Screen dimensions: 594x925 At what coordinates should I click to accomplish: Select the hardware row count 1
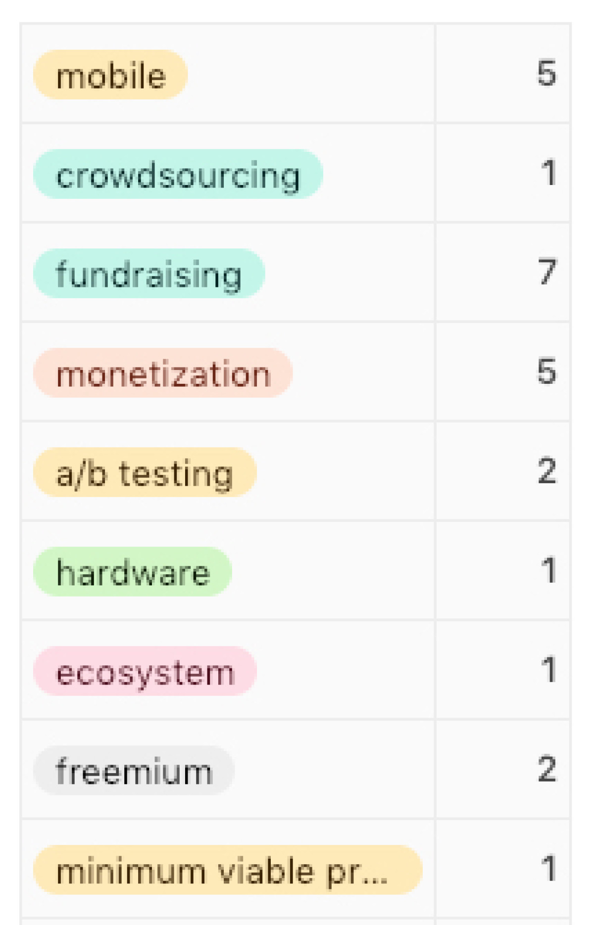548,570
